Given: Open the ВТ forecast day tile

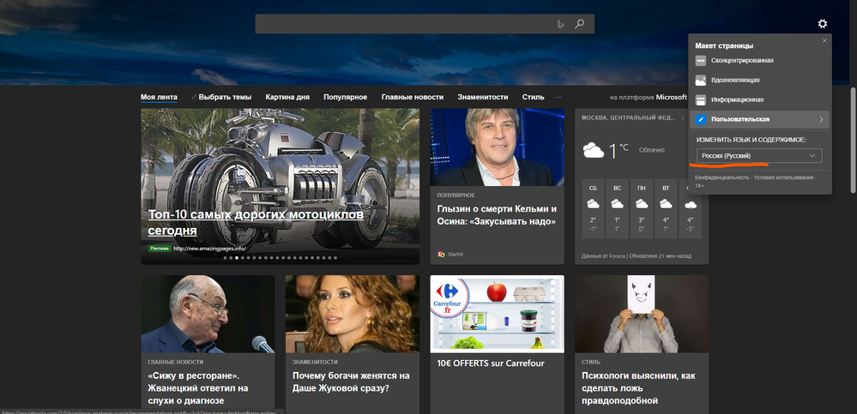Looking at the screenshot, I should coord(666,208).
